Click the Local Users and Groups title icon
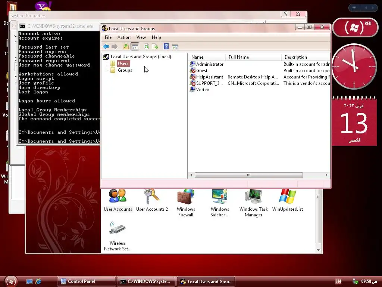Screen dimensions: 382x287 [105, 28]
